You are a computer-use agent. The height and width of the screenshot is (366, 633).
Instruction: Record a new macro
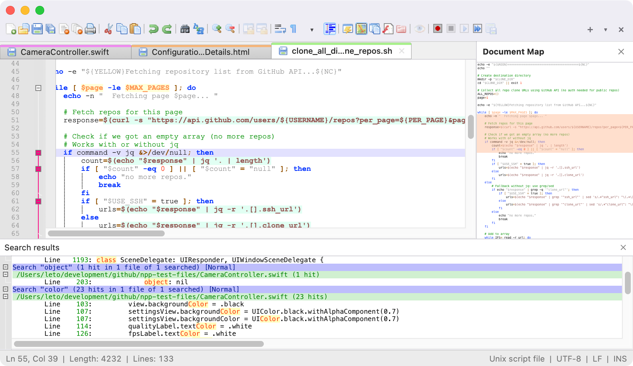(437, 29)
